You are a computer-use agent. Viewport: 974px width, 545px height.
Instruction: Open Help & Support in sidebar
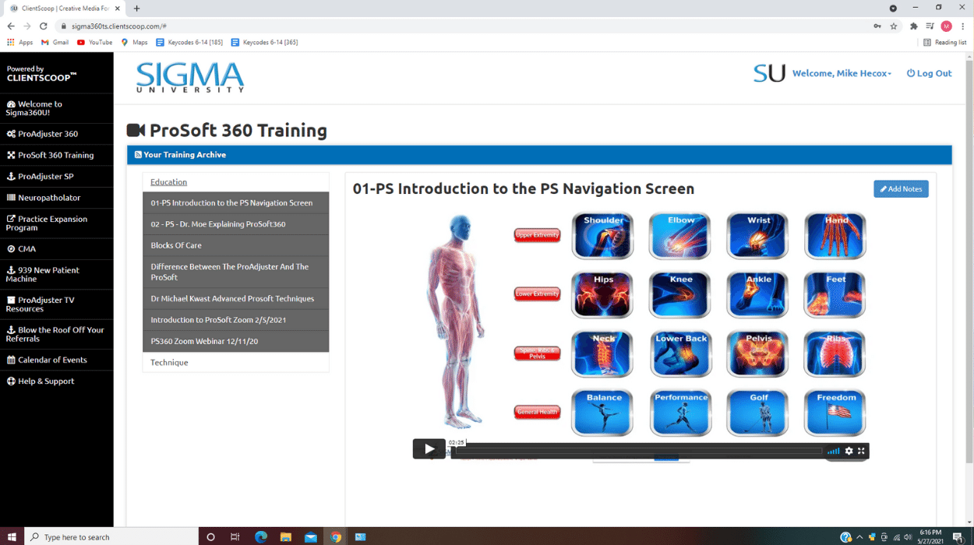[x=56, y=381]
